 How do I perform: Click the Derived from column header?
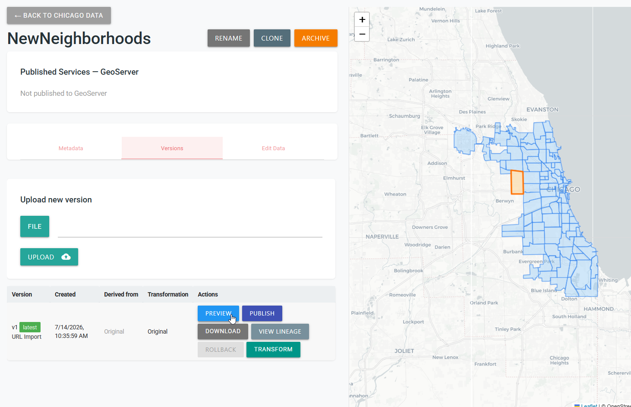click(121, 294)
